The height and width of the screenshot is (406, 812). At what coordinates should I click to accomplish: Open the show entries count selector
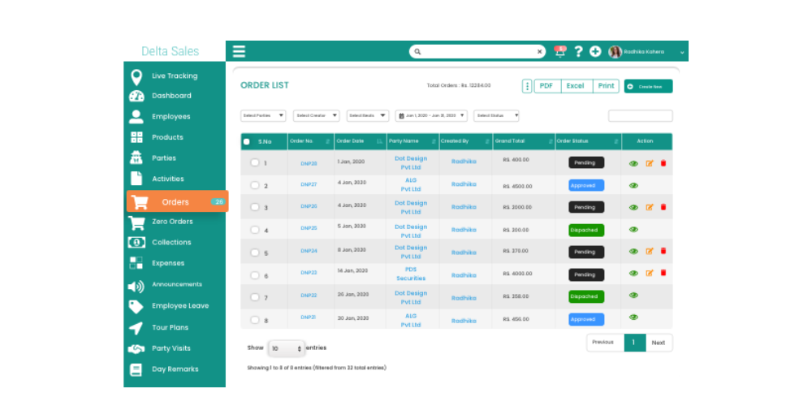point(287,348)
